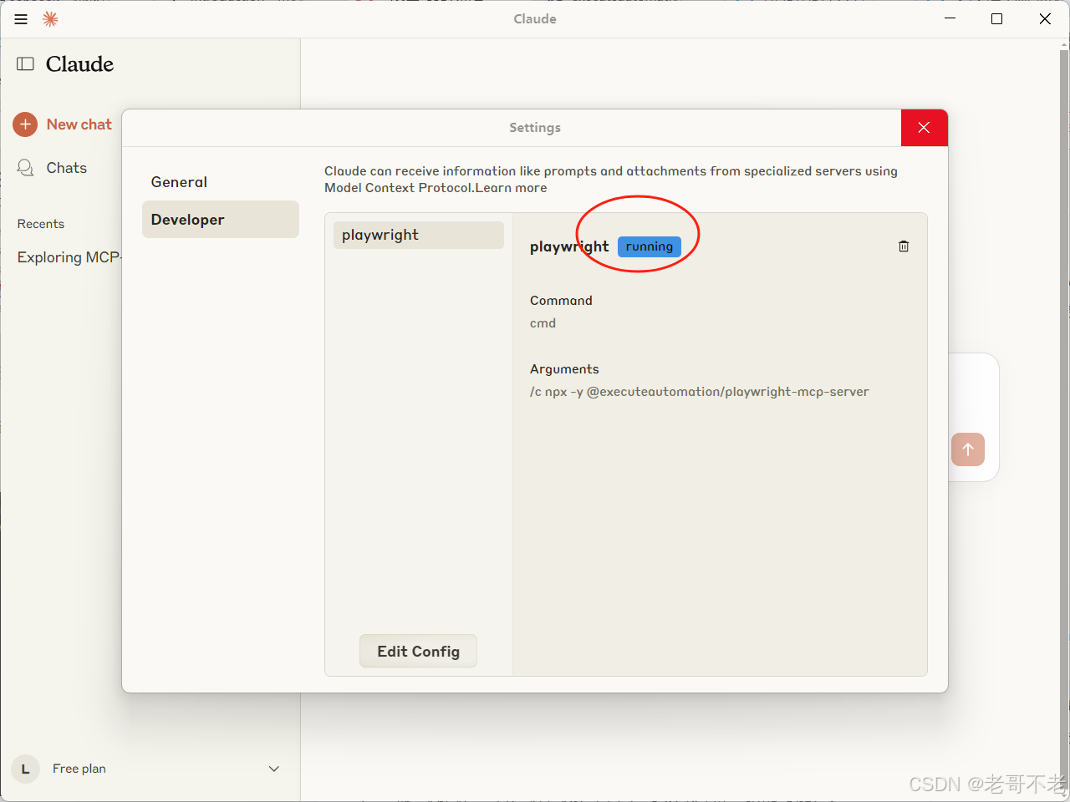Open Chats from the sidebar
Screen dimensions: 1070x802
click(x=52, y=168)
